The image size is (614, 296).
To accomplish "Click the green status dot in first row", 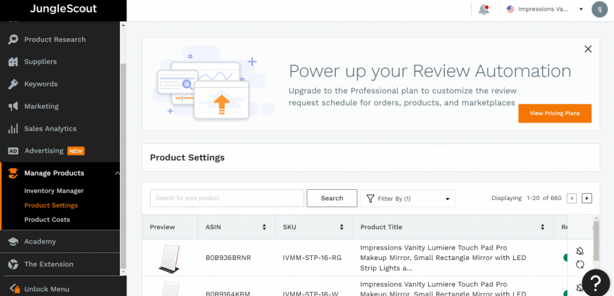I will pos(565,258).
